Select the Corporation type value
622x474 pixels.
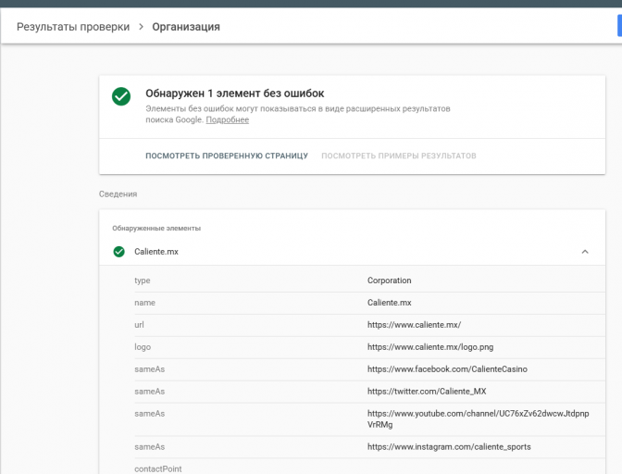pyautogui.click(x=389, y=281)
